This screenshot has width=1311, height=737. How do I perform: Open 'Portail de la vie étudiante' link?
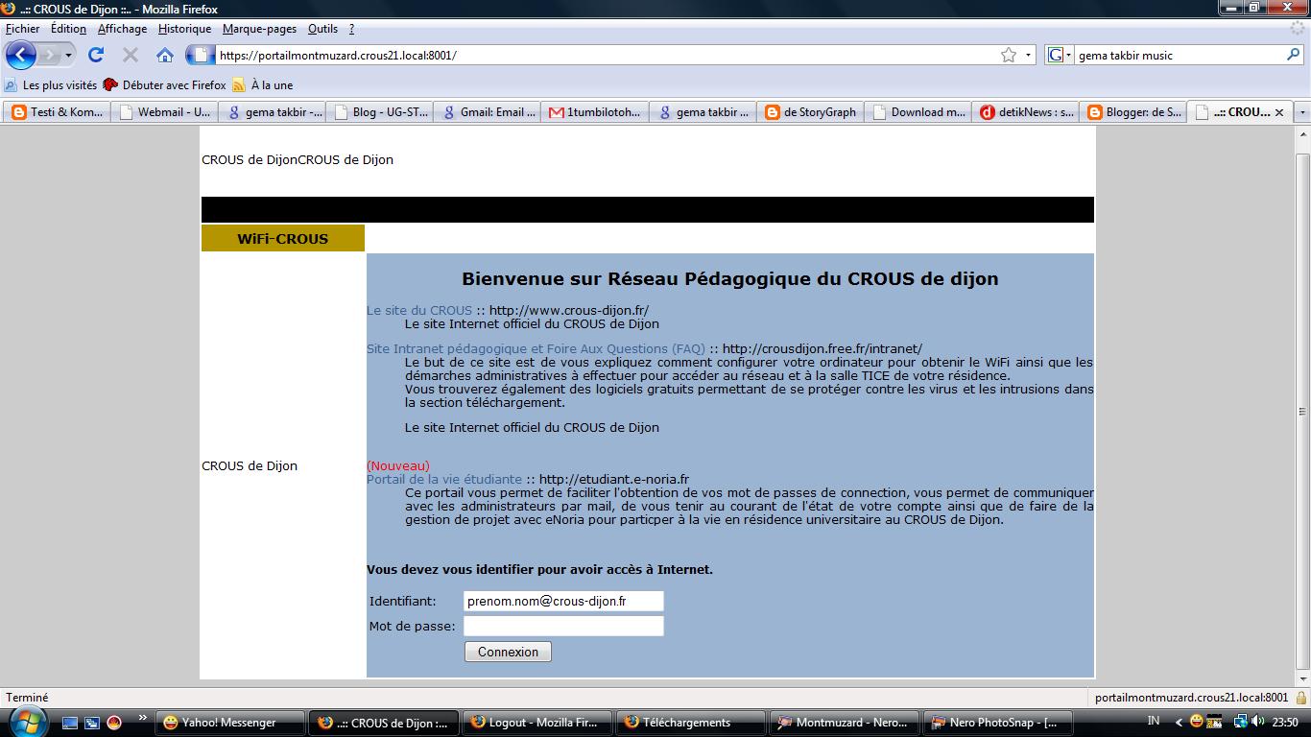pos(444,479)
